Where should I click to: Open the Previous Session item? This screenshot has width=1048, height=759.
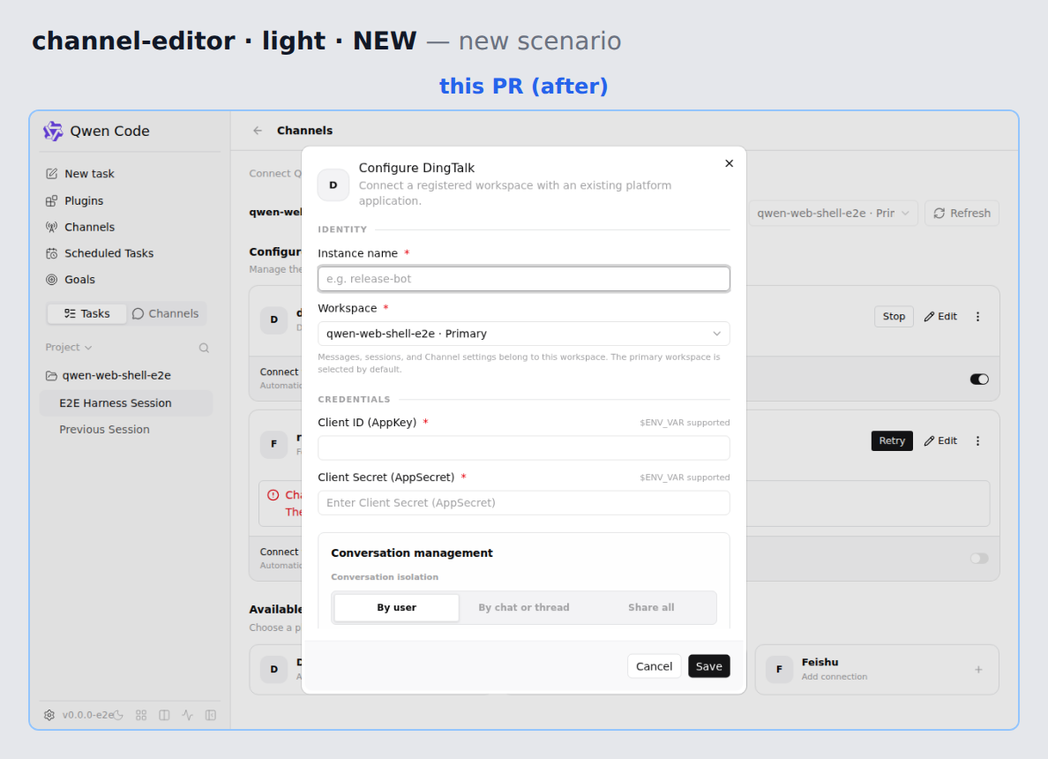125,429
